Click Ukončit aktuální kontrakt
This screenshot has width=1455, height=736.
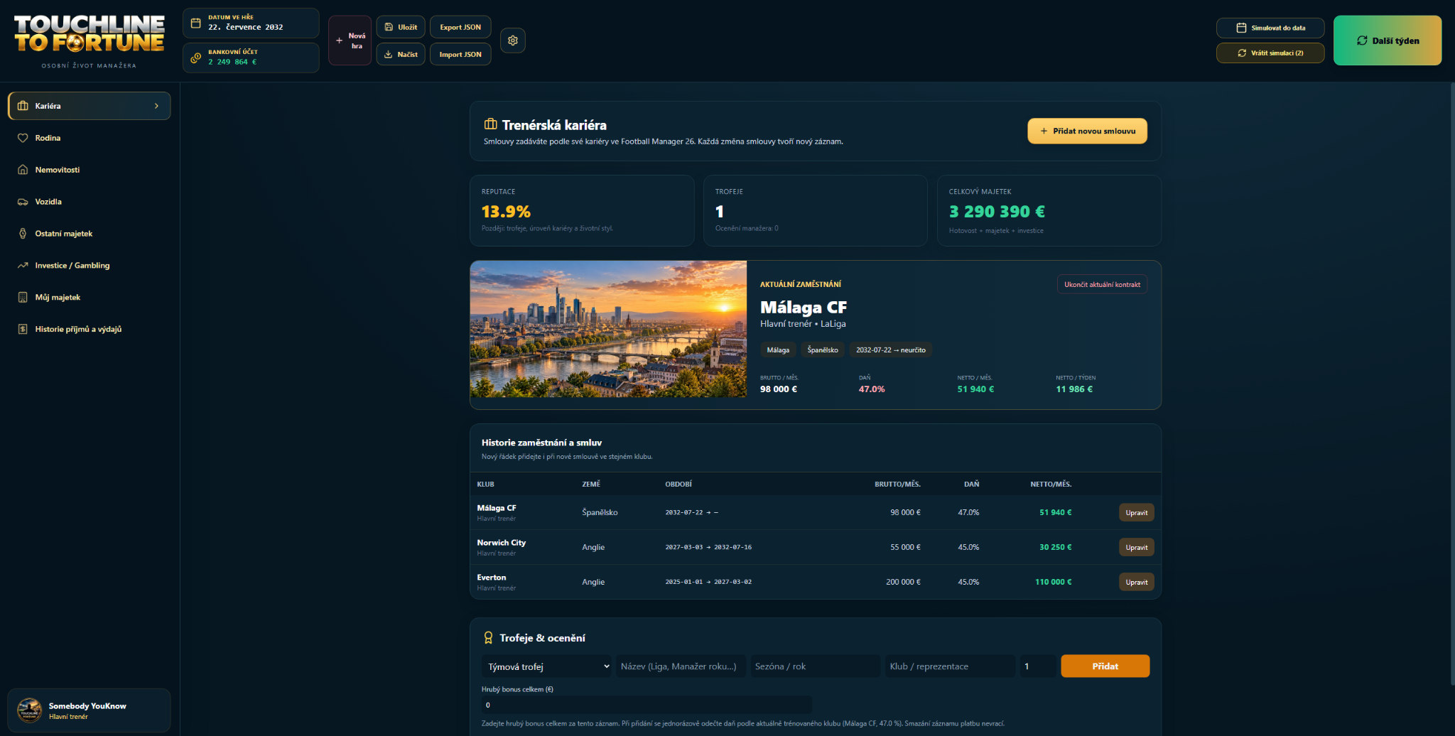(1102, 284)
